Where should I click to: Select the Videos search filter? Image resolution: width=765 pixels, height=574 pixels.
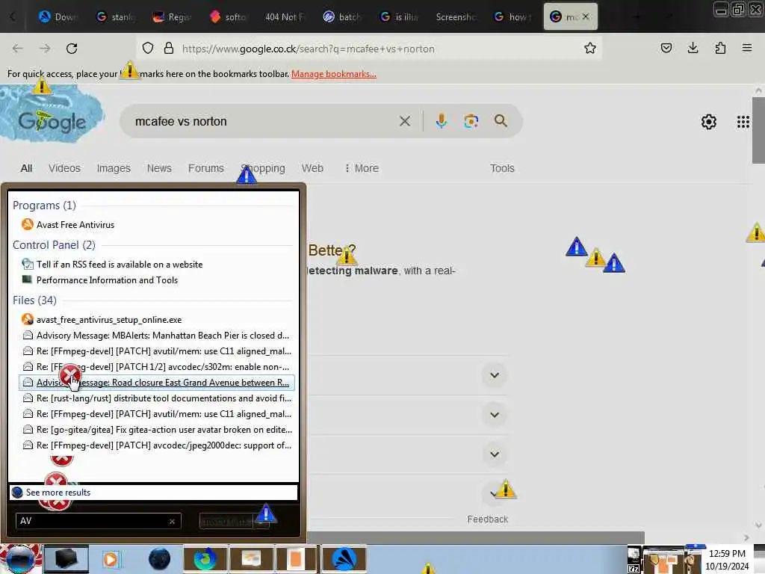64,168
